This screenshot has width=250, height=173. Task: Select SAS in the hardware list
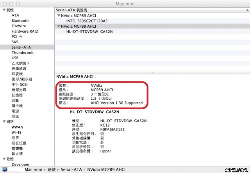pos(15,42)
